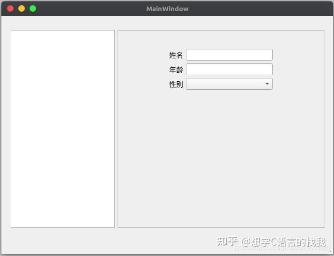
Task: Click the @想学C语言的找我 watermark text
Action: 283,242
